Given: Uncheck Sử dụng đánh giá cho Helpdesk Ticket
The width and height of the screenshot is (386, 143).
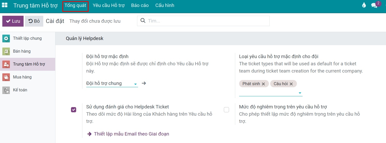Looking at the screenshot, I should pos(74,110).
